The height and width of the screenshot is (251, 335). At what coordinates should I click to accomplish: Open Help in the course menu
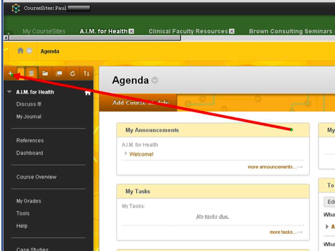(22, 226)
